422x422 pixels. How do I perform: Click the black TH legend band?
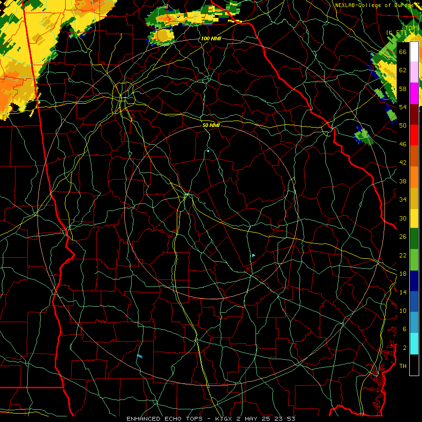click(414, 365)
